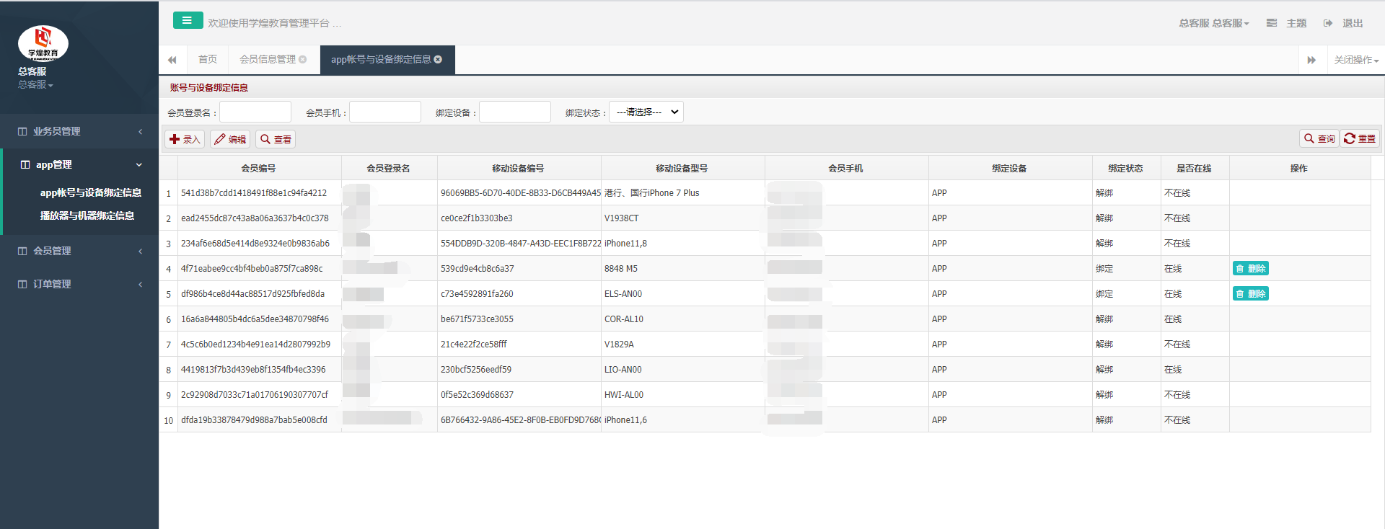Click the green hamburger menu toggle
Viewport: 1385px width, 529px height.
click(x=188, y=21)
